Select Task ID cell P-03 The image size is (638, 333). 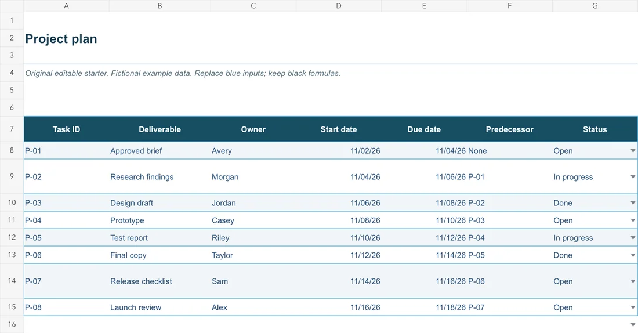(66, 202)
